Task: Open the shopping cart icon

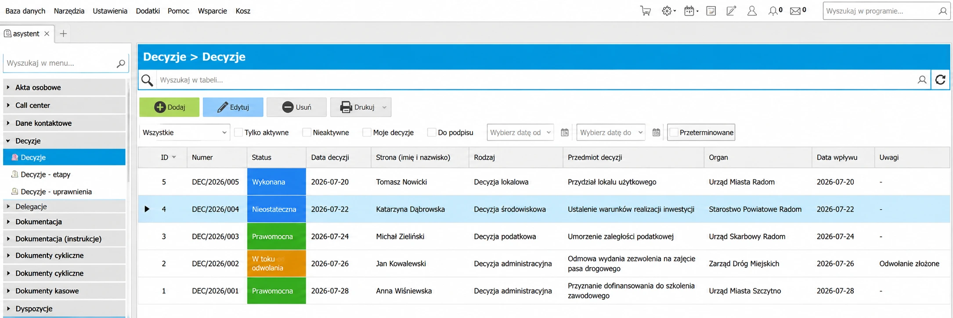Action: pos(645,11)
